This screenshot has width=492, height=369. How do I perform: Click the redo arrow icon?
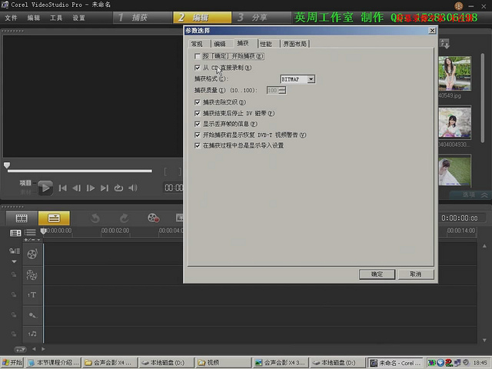[x=125, y=218]
